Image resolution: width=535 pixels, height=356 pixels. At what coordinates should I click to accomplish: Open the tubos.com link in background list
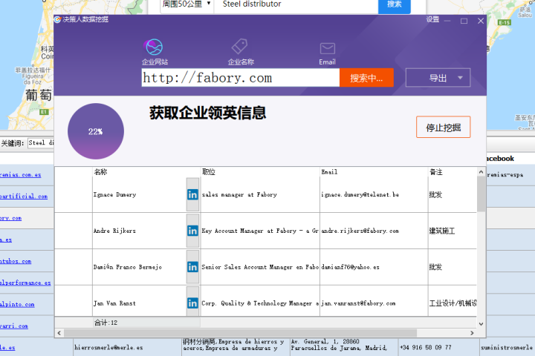pos(16,261)
